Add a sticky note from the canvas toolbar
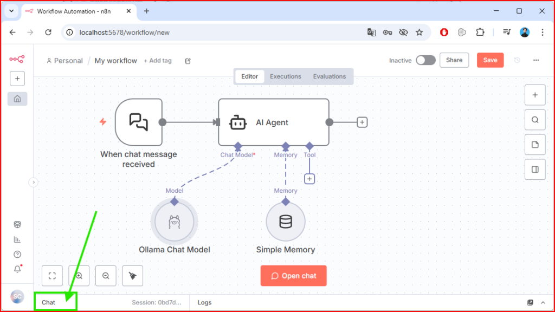Viewport: 555px width, 312px height. (x=535, y=145)
